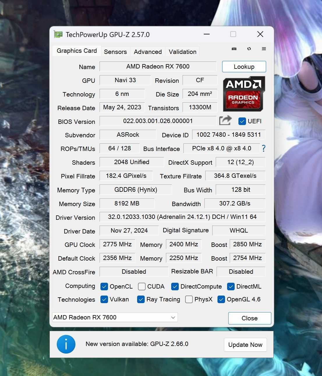Click the default Boost value 2754 MHz
This screenshot has width=322, height=376.
click(247, 258)
